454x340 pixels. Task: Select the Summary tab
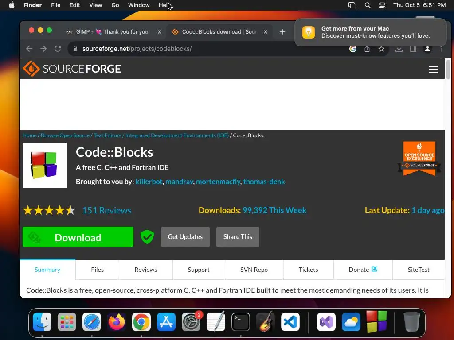click(47, 270)
